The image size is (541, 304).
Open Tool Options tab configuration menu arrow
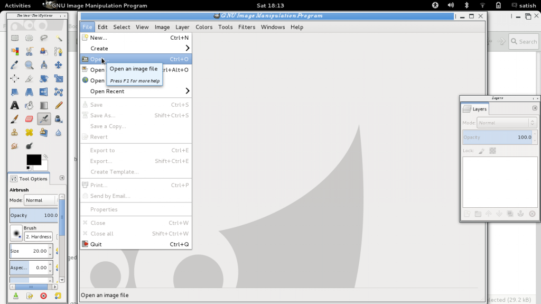click(62, 178)
